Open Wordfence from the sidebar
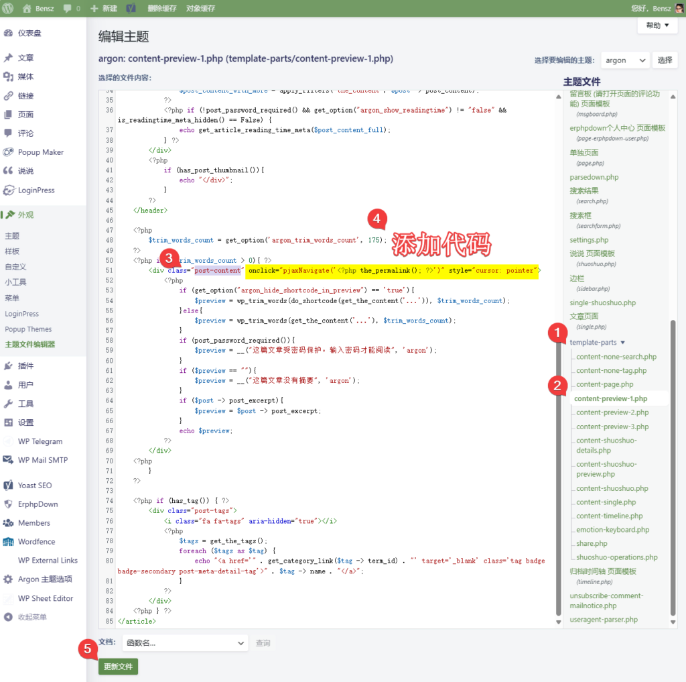The height and width of the screenshot is (682, 686). tap(36, 541)
